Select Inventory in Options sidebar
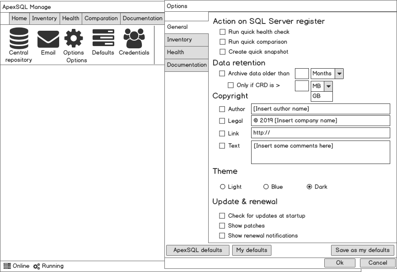This screenshot has height=272, width=397. (x=187, y=40)
